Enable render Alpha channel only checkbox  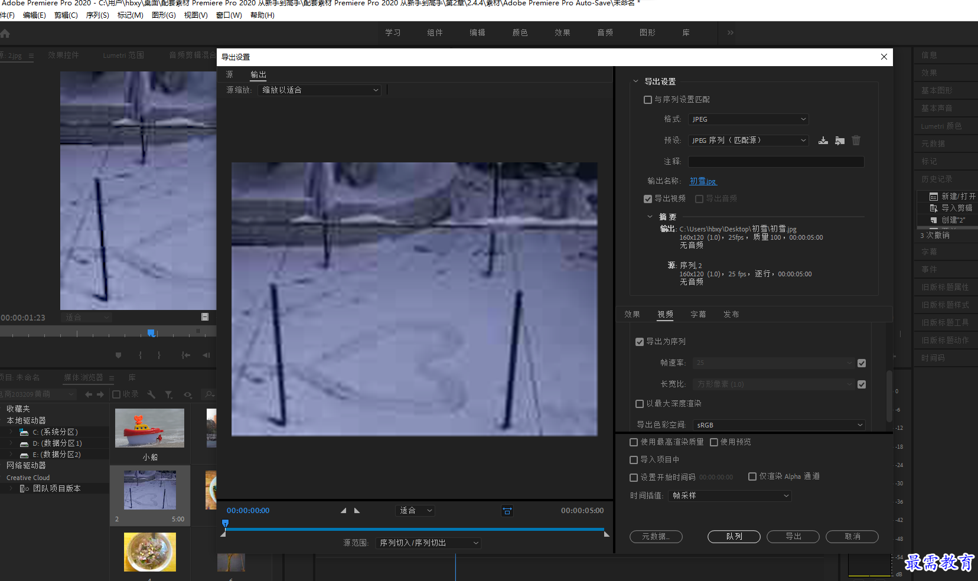(x=752, y=476)
